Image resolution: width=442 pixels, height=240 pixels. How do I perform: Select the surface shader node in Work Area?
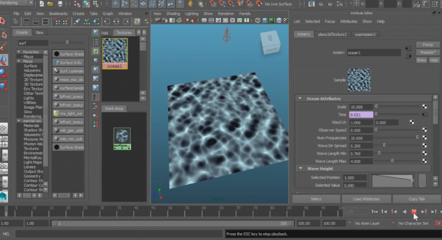[122, 138]
